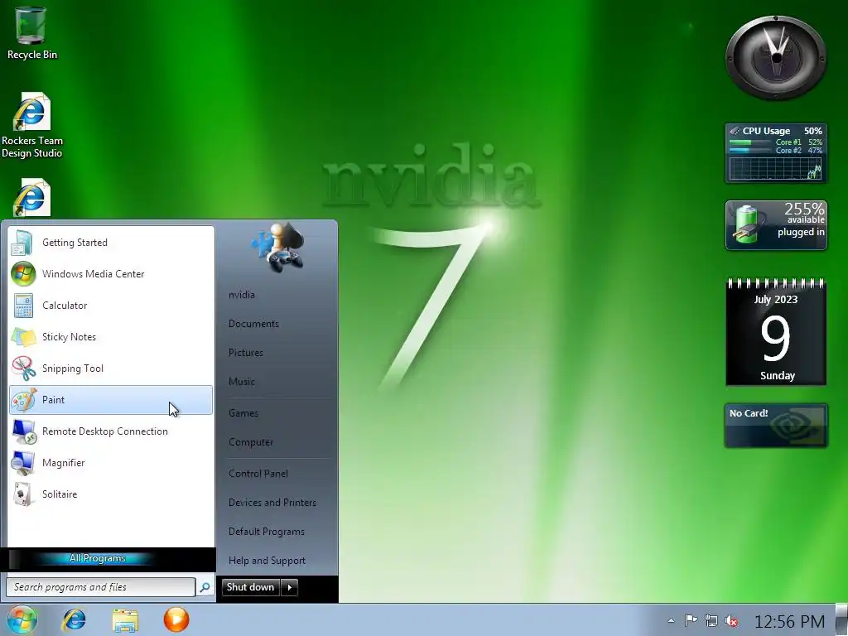Image resolution: width=848 pixels, height=636 pixels.
Task: Click the Search programs and files box
Action: [100, 587]
